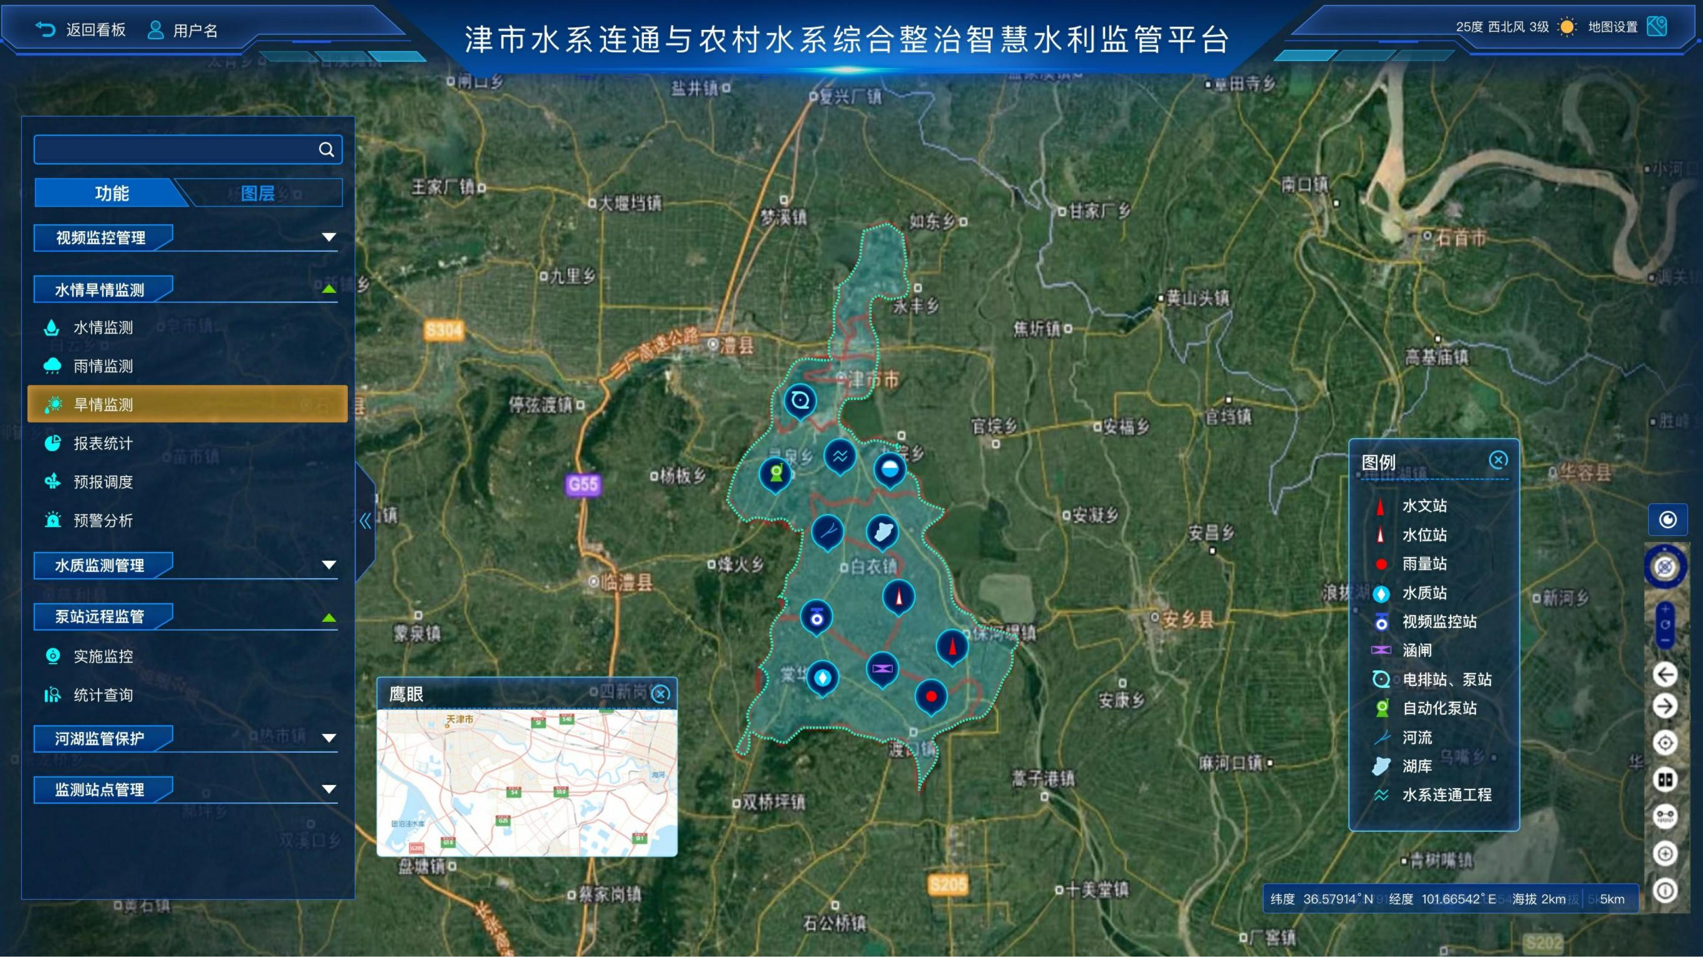Click the sidebar search input field
Screen dimensions: 1703x957
pos(188,150)
